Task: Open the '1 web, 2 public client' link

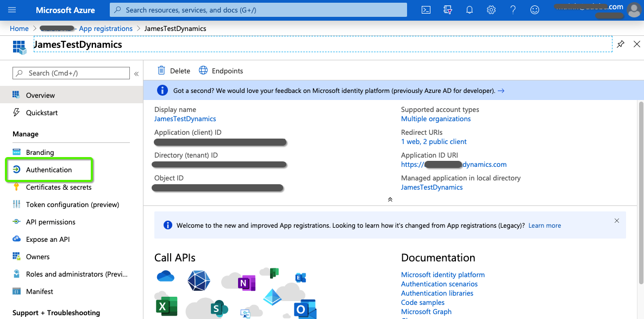Action: (x=434, y=142)
